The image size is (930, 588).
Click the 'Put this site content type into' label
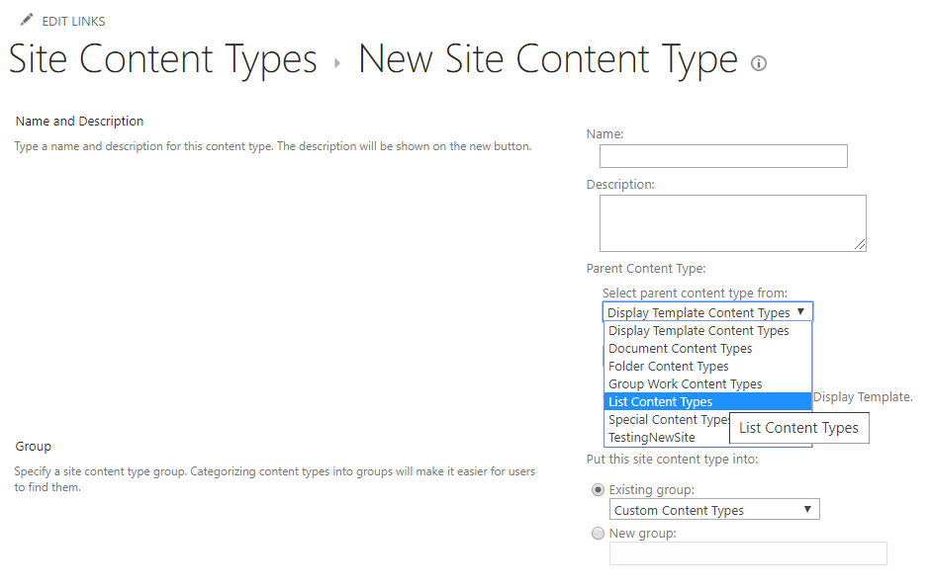[x=672, y=460]
